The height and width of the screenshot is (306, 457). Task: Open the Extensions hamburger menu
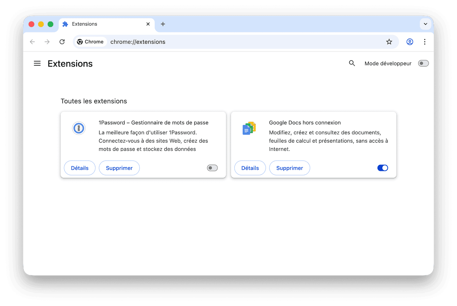(x=37, y=63)
